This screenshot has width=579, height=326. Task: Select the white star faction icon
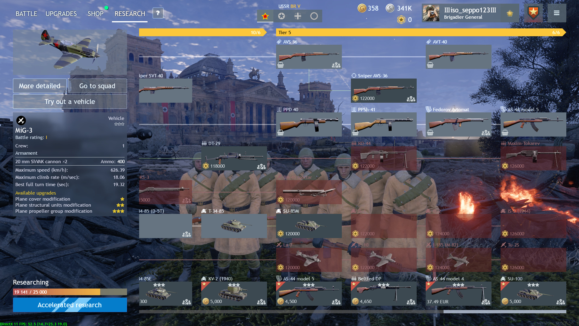[x=282, y=16]
